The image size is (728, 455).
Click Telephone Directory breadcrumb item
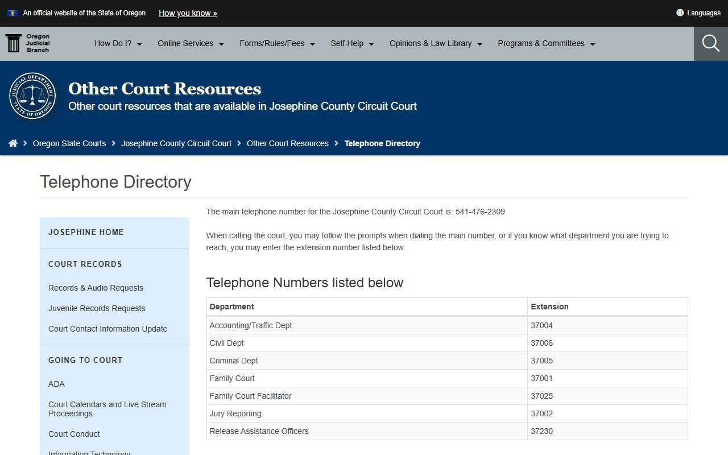coord(382,143)
